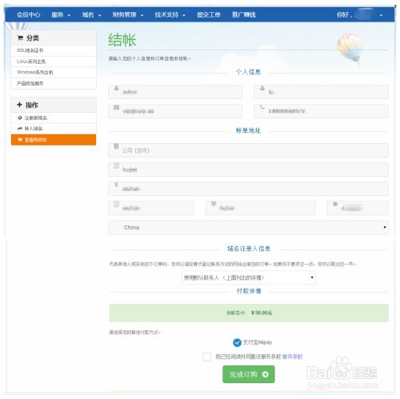Open the 你好 user account dropdown
400x399 pixels.
pos(359,14)
